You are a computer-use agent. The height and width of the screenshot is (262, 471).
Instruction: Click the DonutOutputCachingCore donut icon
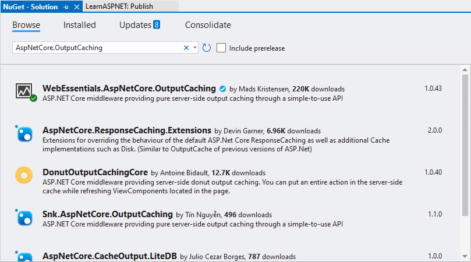click(24, 175)
